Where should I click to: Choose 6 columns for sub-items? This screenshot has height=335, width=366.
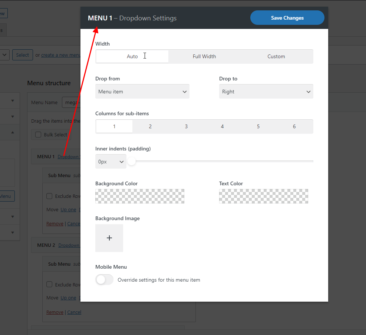click(x=294, y=126)
